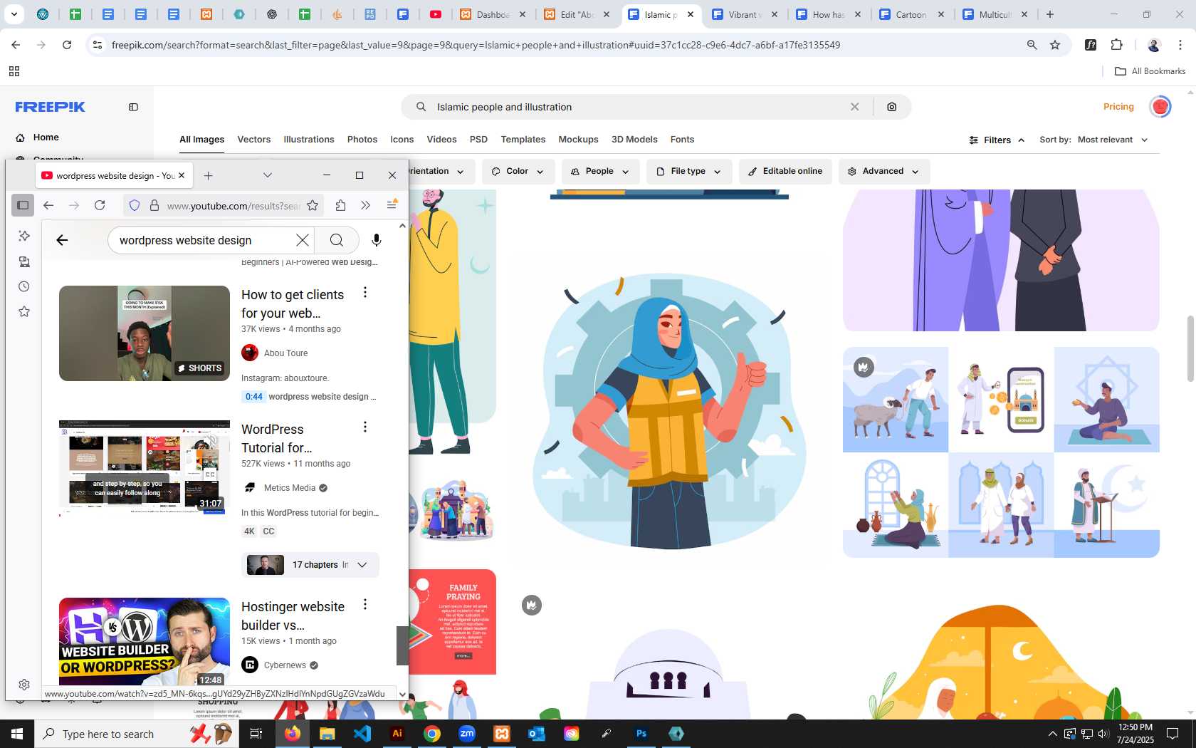This screenshot has width=1196, height=748.
Task: Switch to the Templates tab
Action: pyautogui.click(x=523, y=140)
